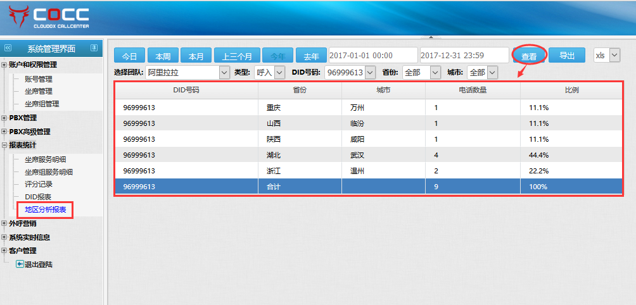Open the DID报表 menu item
Viewport: 636px width, 305px height.
pyautogui.click(x=38, y=197)
